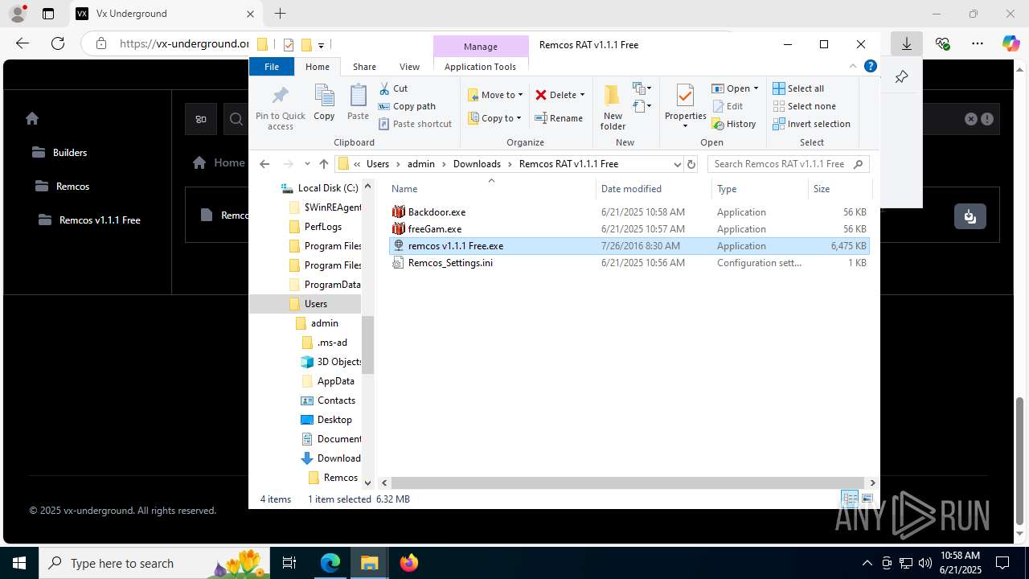The image size is (1029, 579).
Task: Open Remcos v1.1.1 Free sidebar link
Action: (x=89, y=220)
